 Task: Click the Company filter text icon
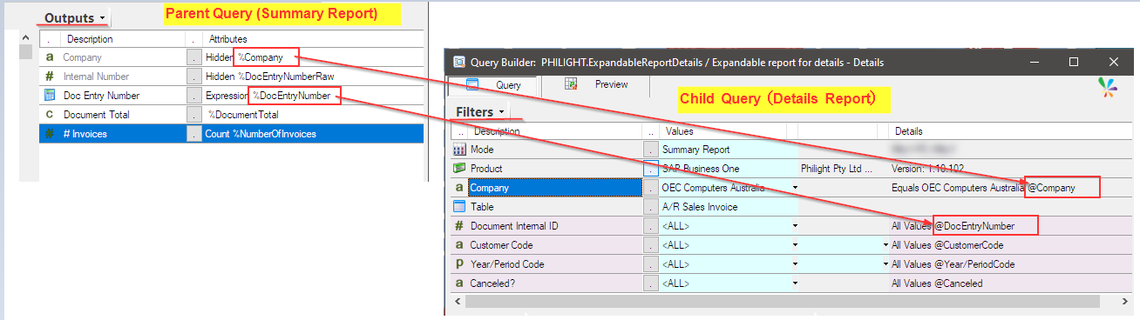[x=459, y=187]
